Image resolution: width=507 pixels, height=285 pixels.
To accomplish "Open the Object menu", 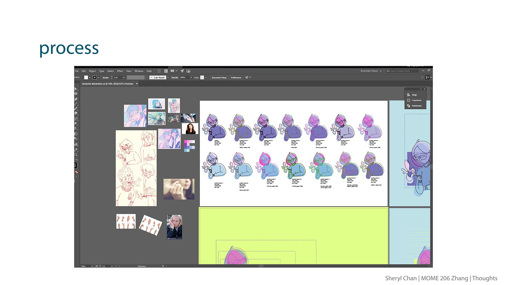I will (92, 71).
